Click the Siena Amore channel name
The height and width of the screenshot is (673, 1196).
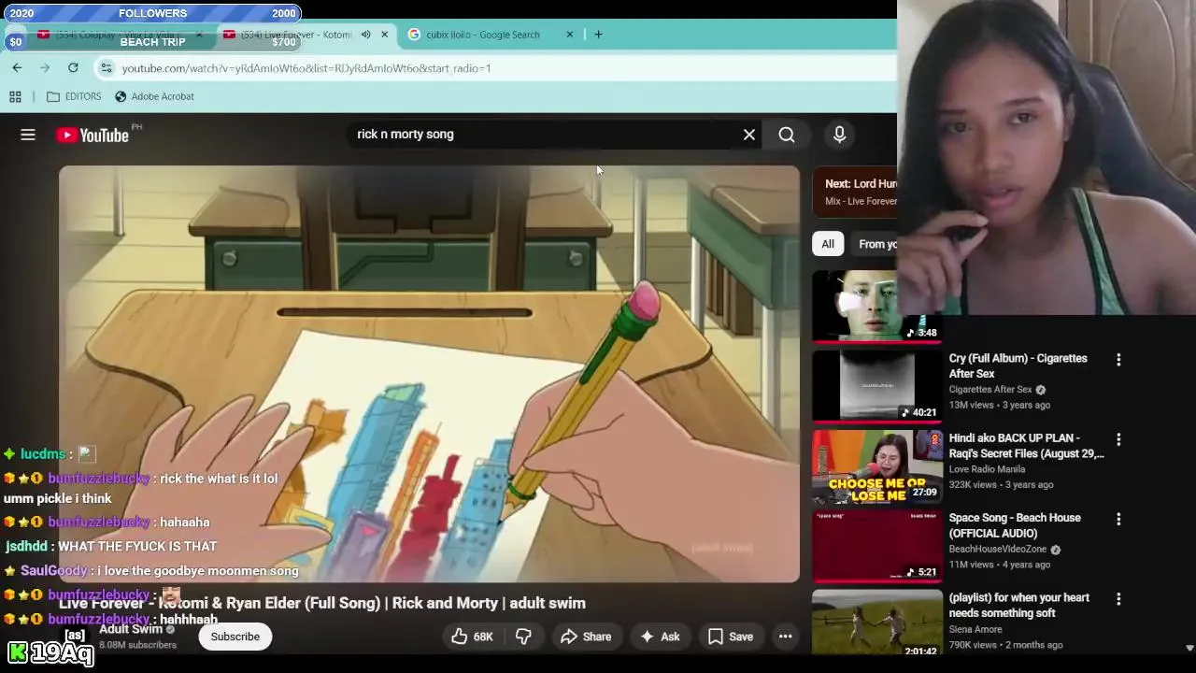tap(975, 629)
